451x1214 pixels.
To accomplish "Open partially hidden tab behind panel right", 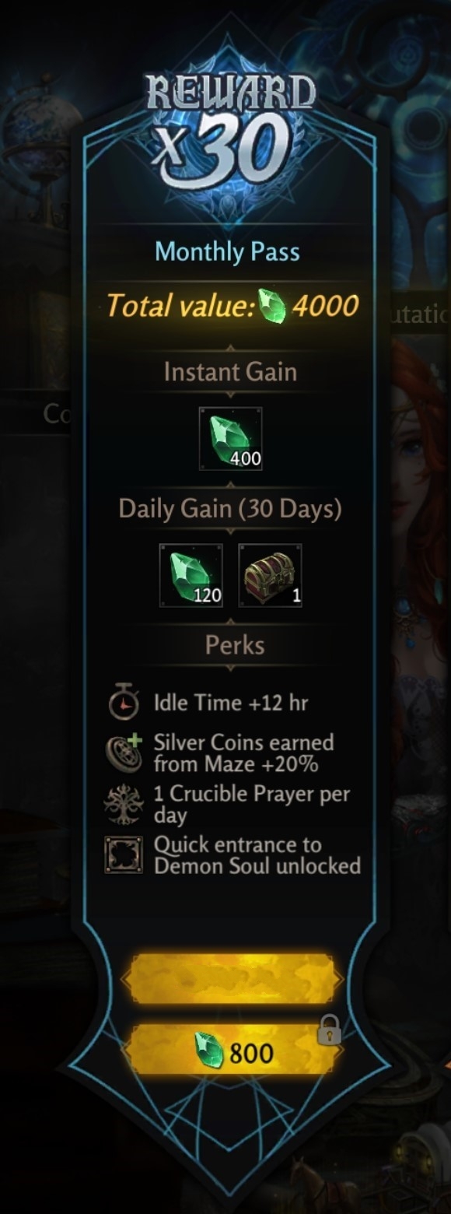I will (420, 314).
